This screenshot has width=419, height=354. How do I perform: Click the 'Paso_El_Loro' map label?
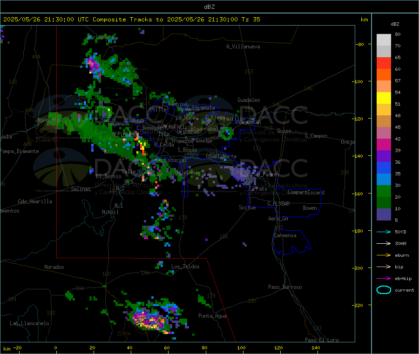tap(322, 340)
